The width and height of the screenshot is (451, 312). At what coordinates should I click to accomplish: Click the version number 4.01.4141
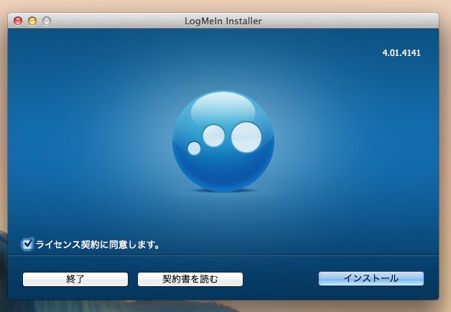(x=401, y=53)
